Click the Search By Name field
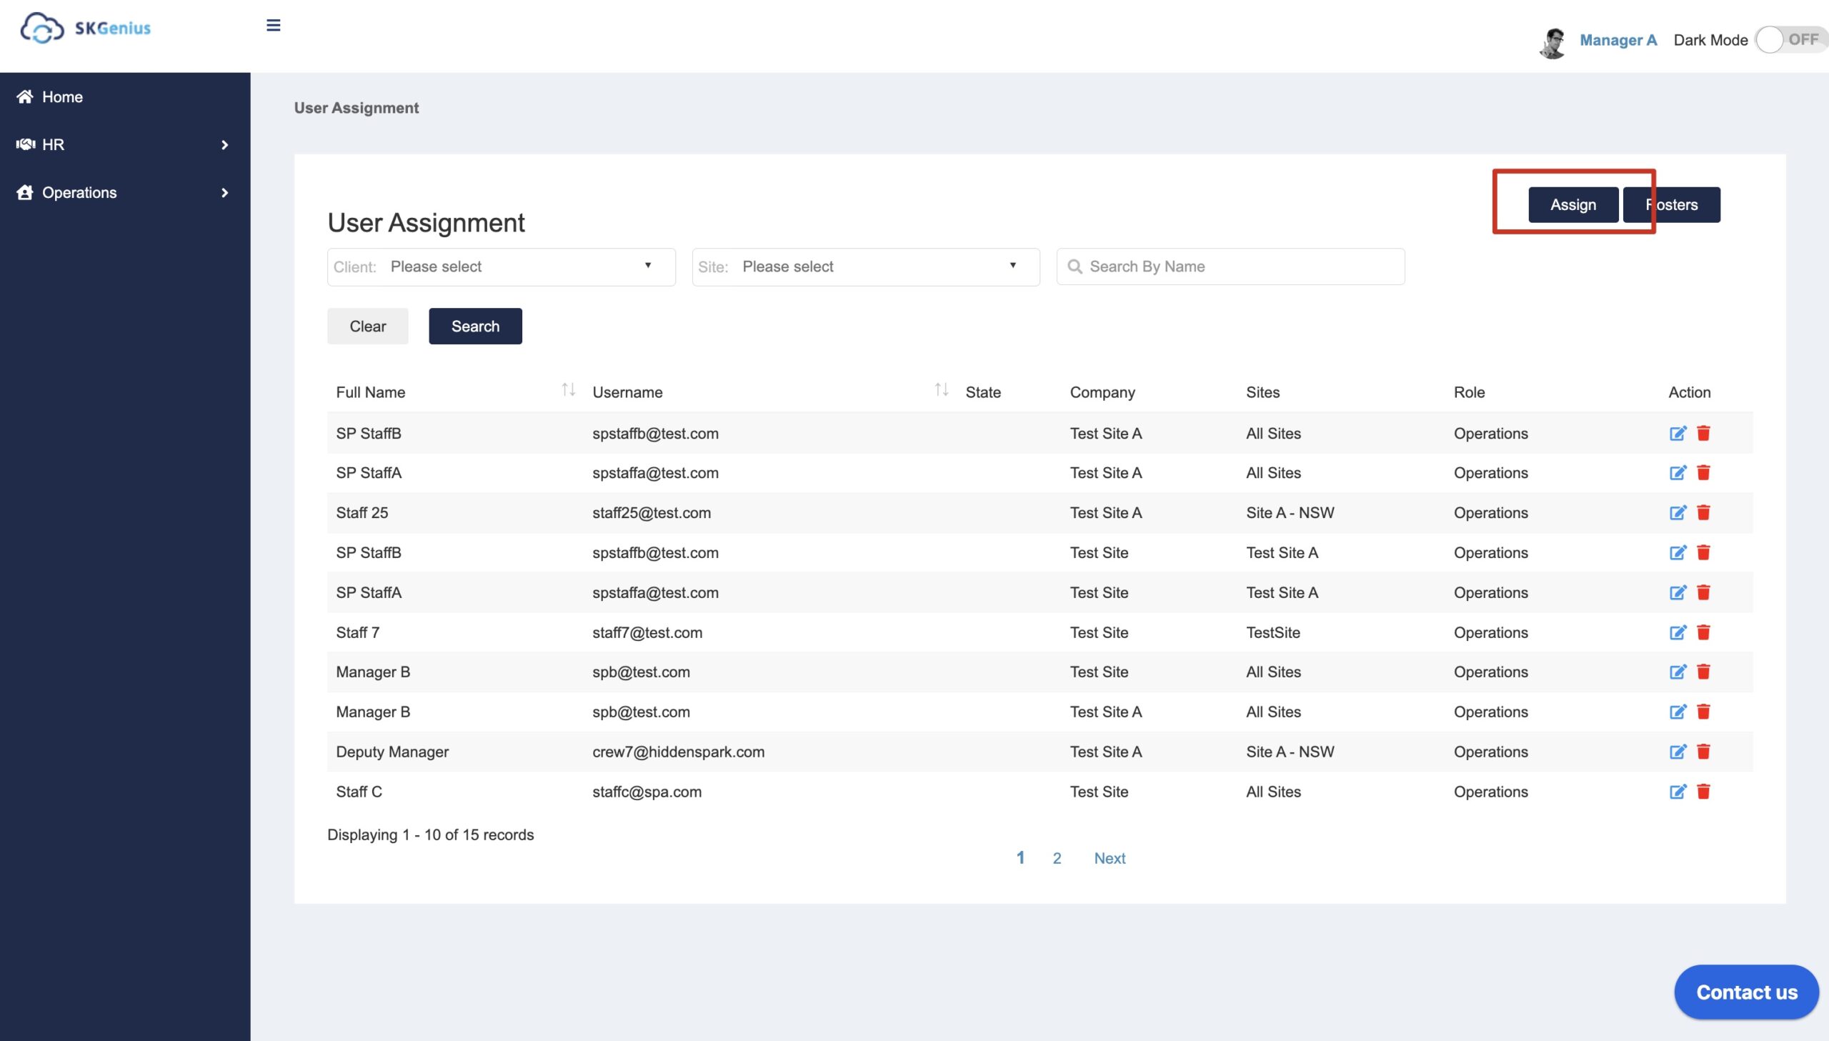Image resolution: width=1829 pixels, height=1041 pixels. click(x=1231, y=267)
